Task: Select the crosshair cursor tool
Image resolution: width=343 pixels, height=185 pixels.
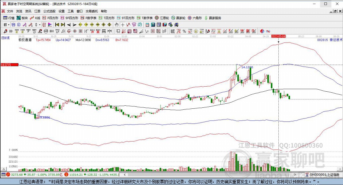Action: [x=123, y=25]
